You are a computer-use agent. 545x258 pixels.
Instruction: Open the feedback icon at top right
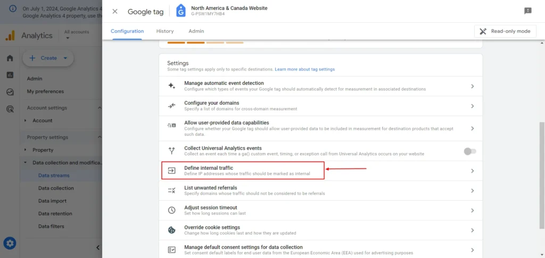pos(527,11)
